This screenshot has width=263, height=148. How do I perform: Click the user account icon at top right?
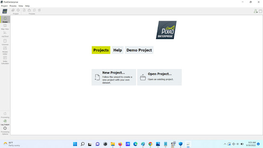coord(256,11)
